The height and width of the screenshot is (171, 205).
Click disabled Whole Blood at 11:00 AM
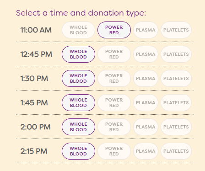coord(78,30)
